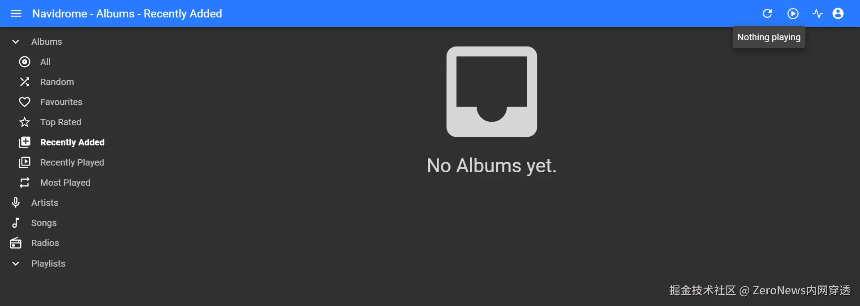Image resolution: width=860 pixels, height=306 pixels.
Task: Click the Artists microphone icon
Action: 16,203
